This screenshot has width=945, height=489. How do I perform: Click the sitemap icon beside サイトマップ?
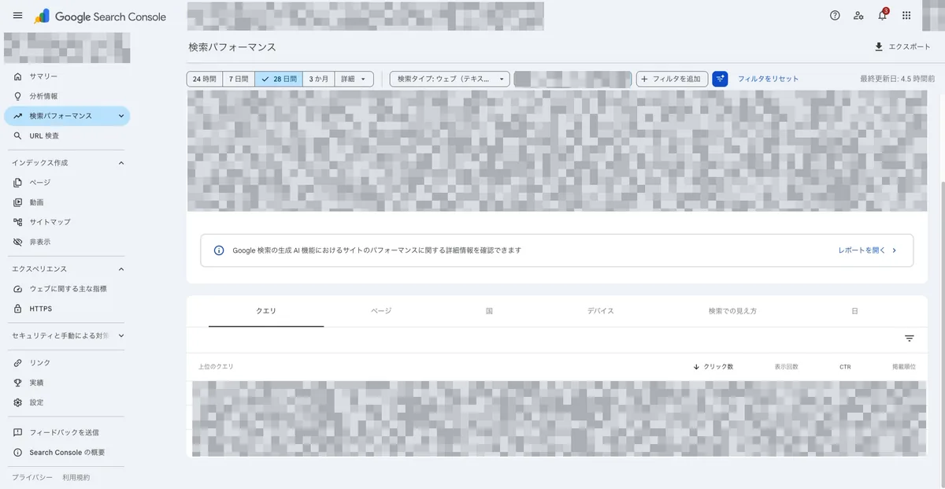(17, 222)
